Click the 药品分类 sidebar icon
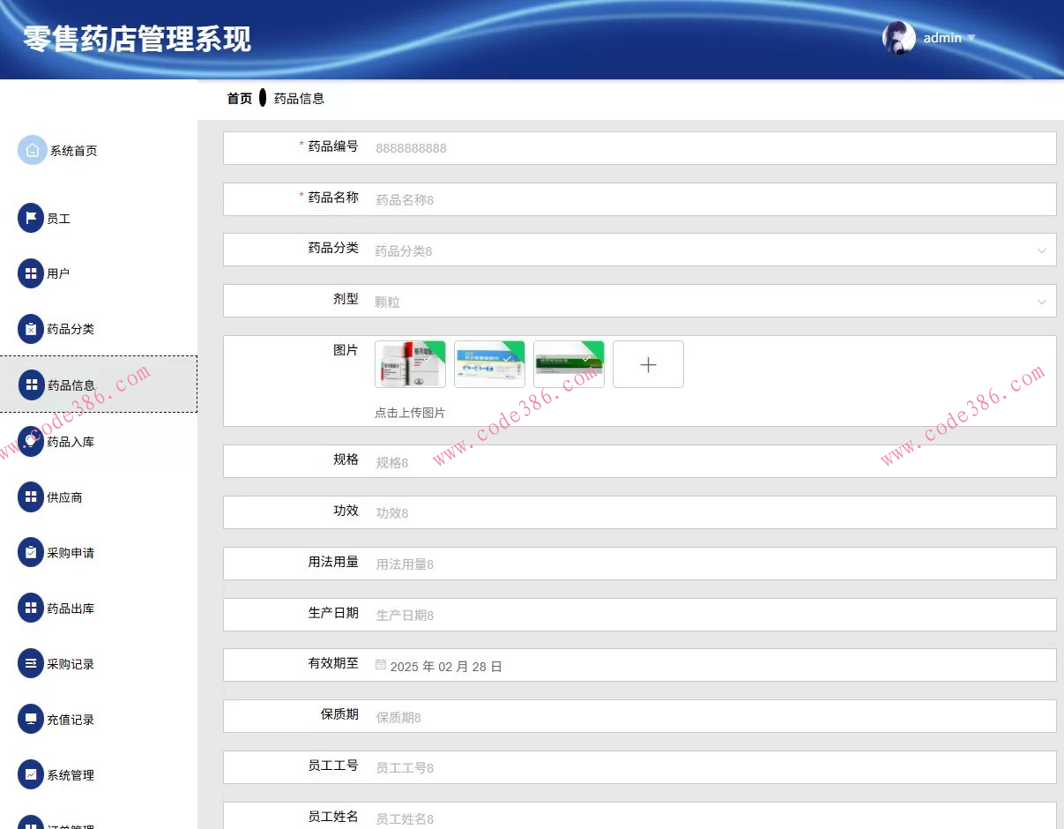 pos(31,329)
